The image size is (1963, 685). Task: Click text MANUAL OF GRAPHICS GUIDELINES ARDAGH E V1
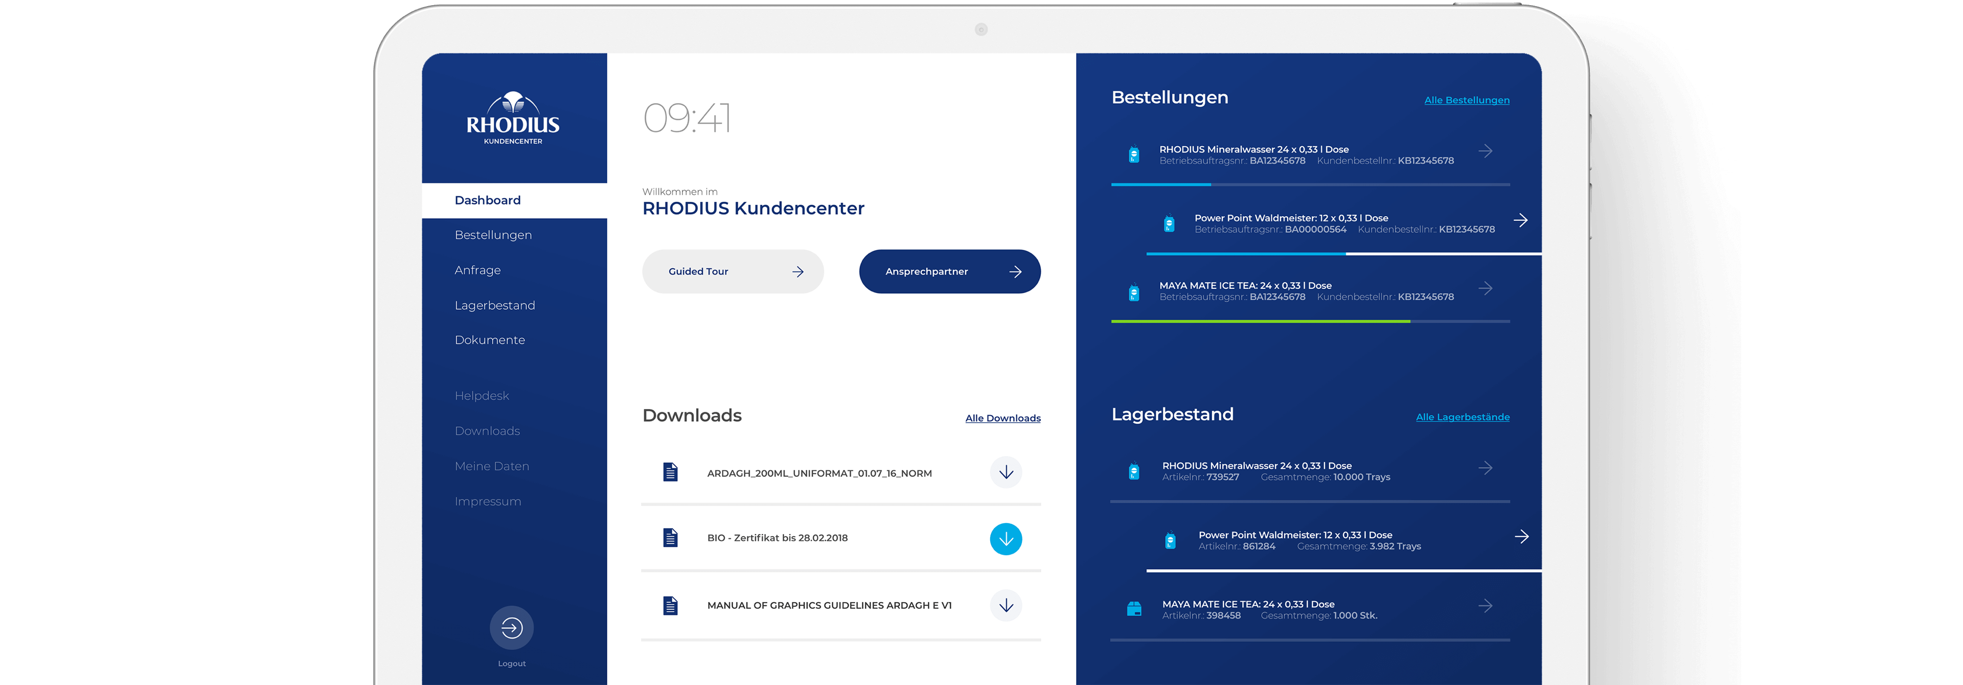pyautogui.click(x=829, y=606)
